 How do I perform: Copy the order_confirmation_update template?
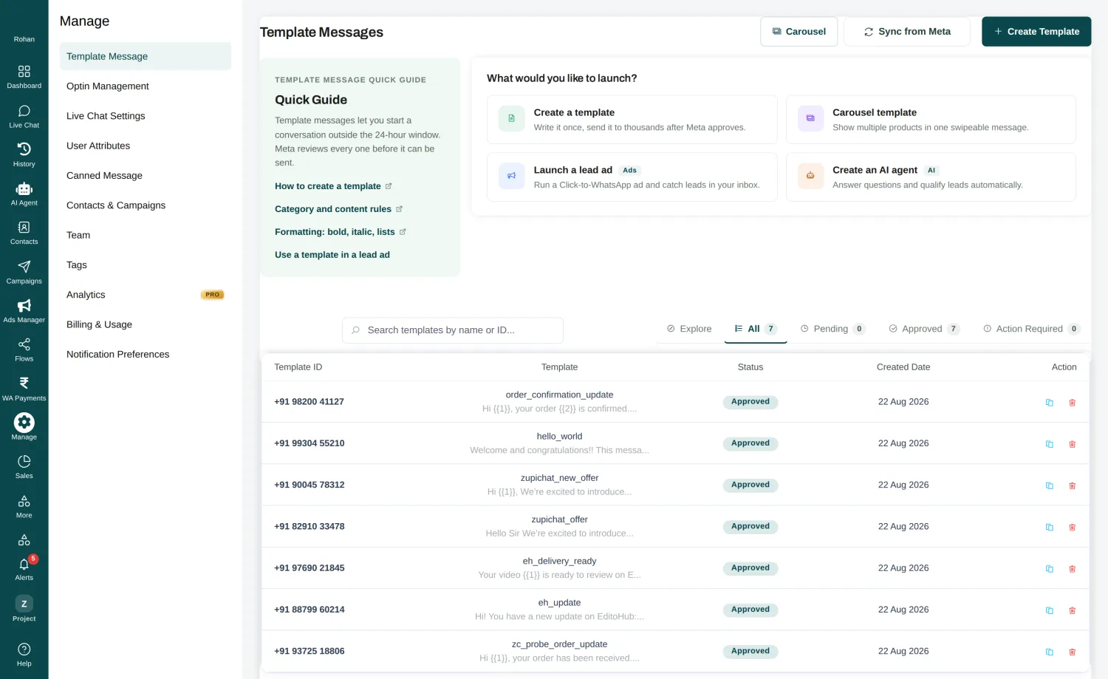click(1049, 403)
